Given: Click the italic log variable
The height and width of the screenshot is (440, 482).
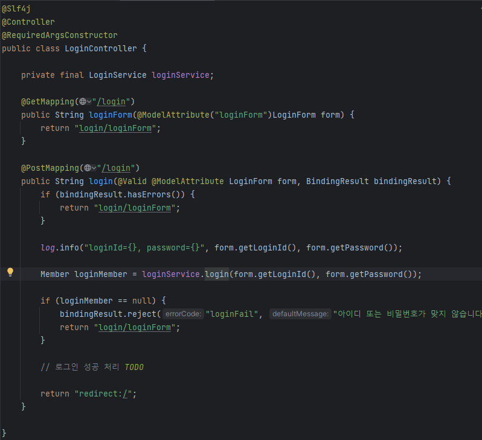Looking at the screenshot, I should 48,247.
